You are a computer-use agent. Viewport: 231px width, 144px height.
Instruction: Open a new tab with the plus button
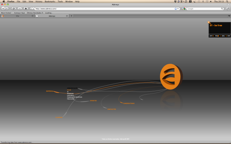(x=72, y=16)
